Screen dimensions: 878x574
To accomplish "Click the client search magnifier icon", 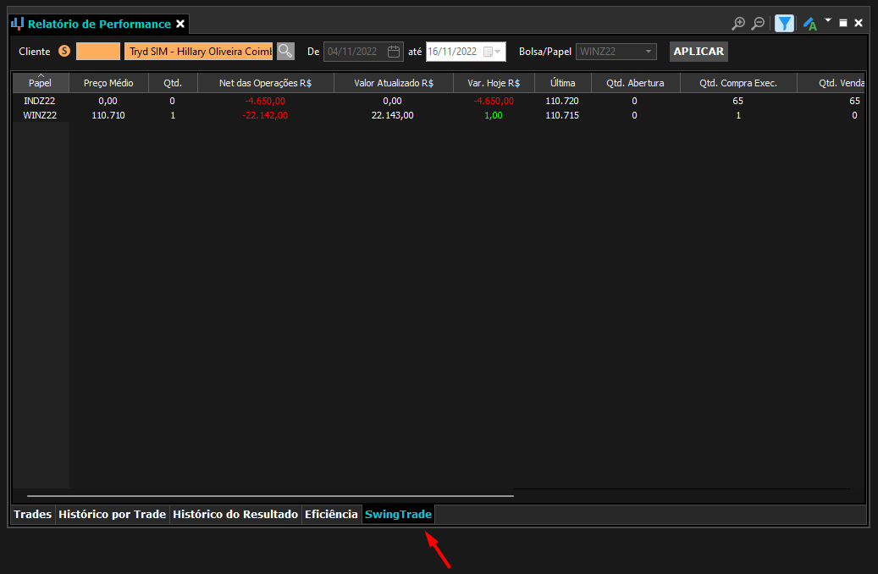I will pyautogui.click(x=285, y=51).
